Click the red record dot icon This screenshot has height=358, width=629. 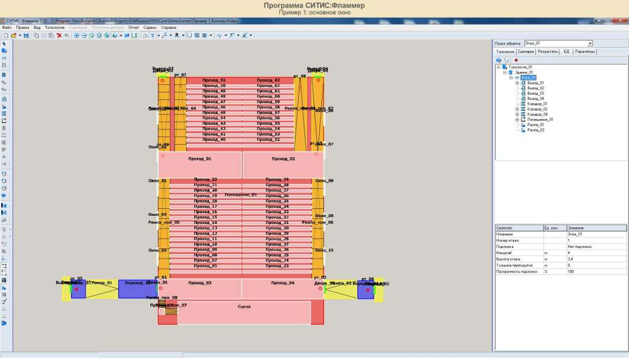(x=516, y=60)
